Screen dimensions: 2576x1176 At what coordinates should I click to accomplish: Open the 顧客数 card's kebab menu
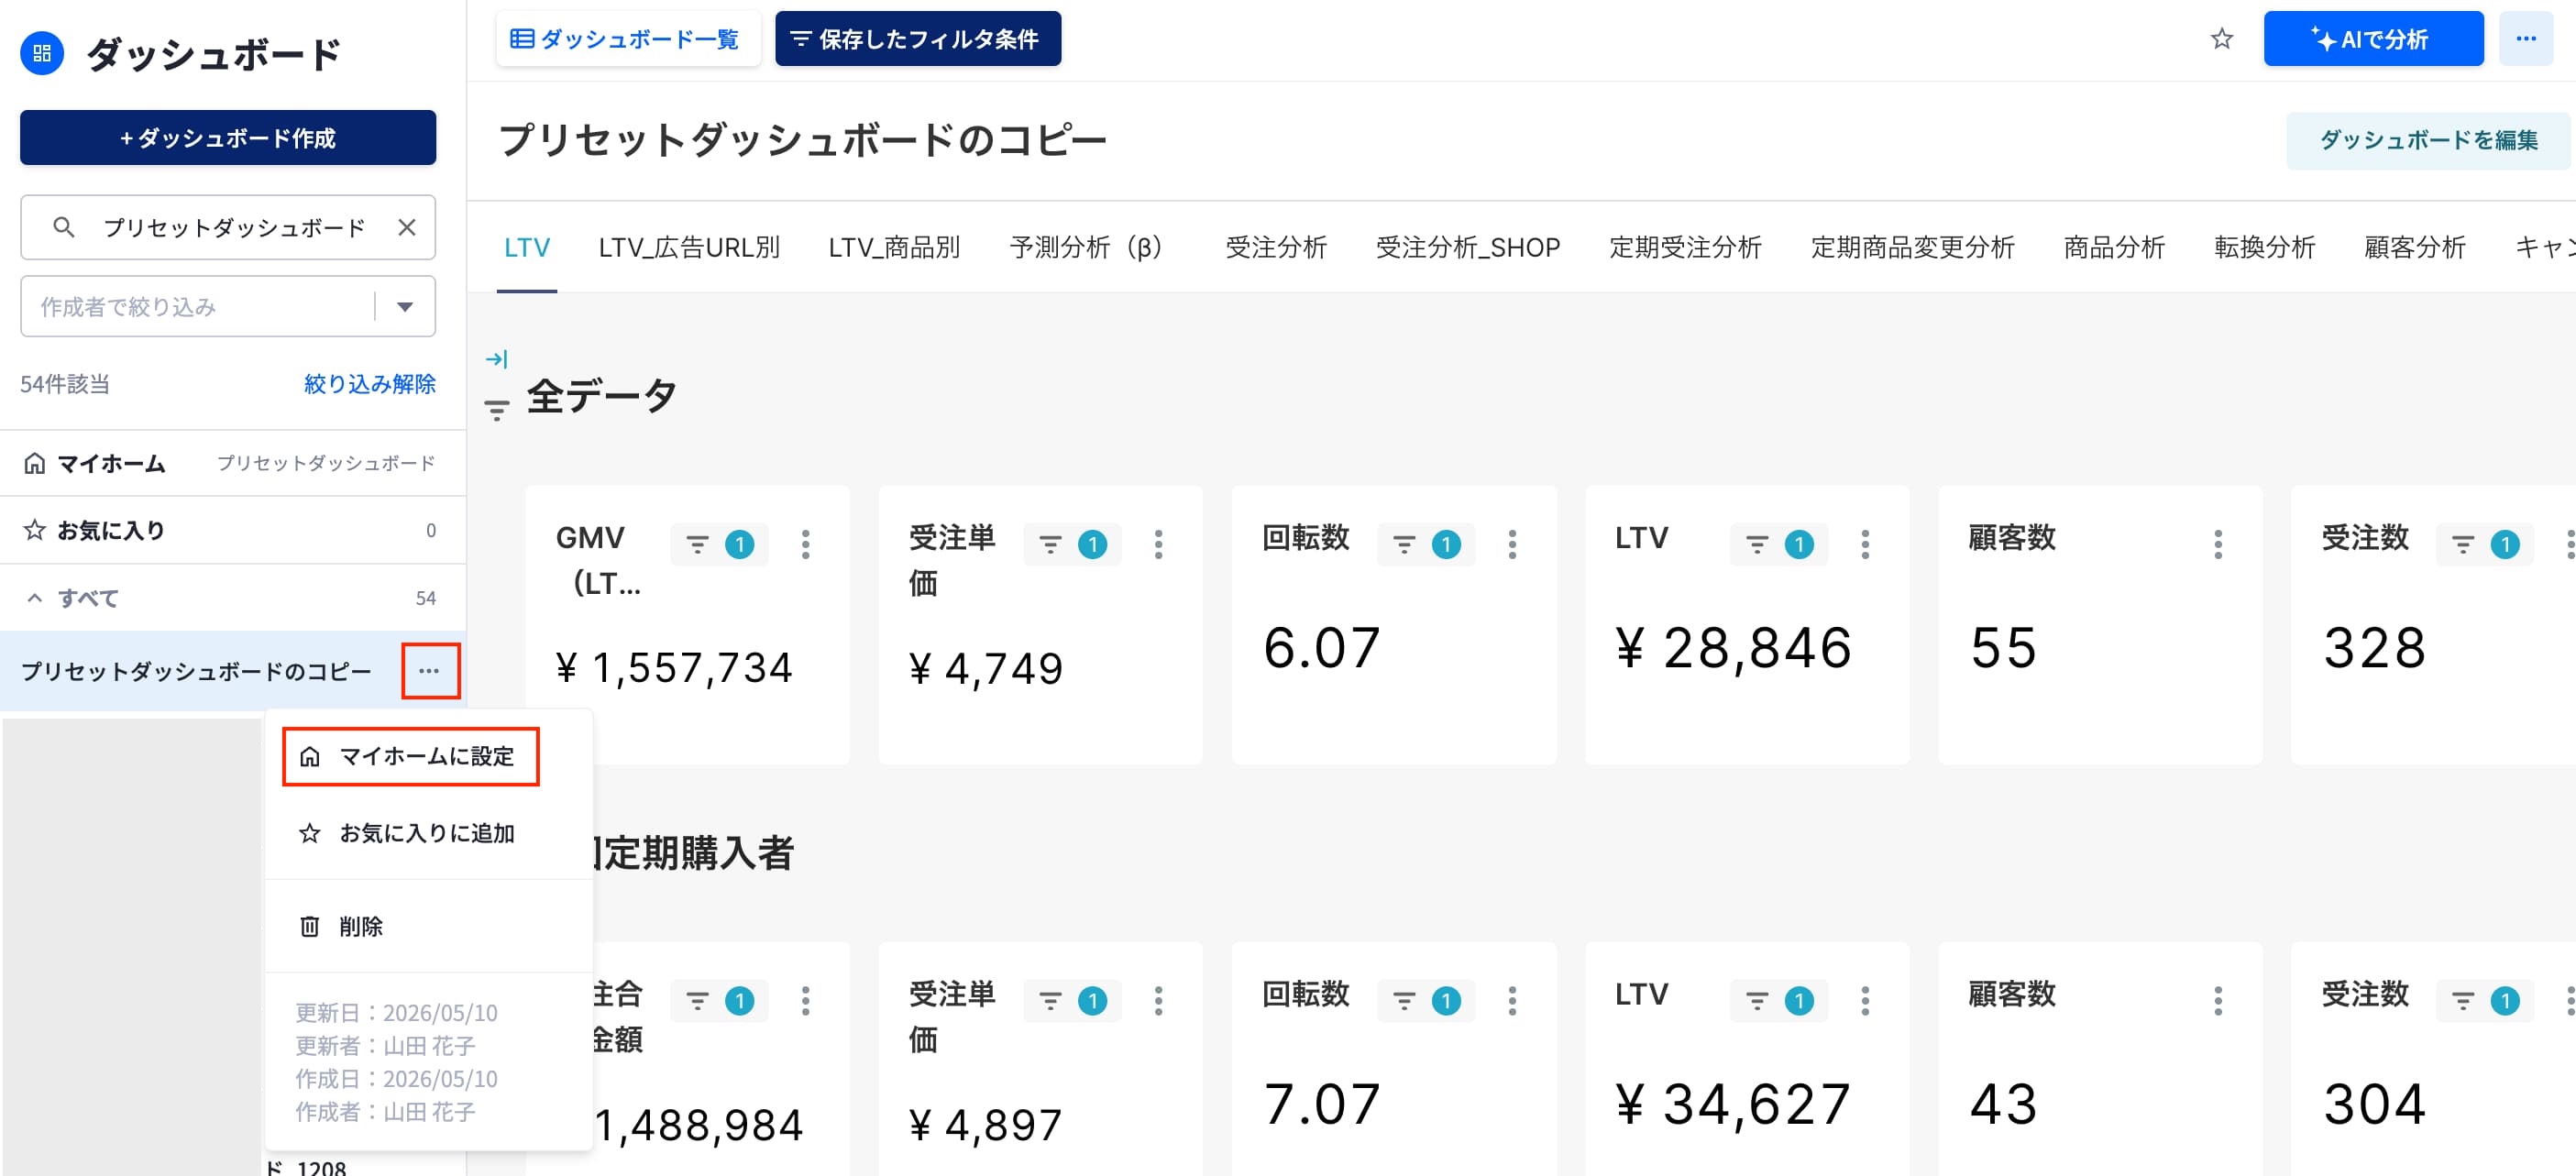(2217, 544)
